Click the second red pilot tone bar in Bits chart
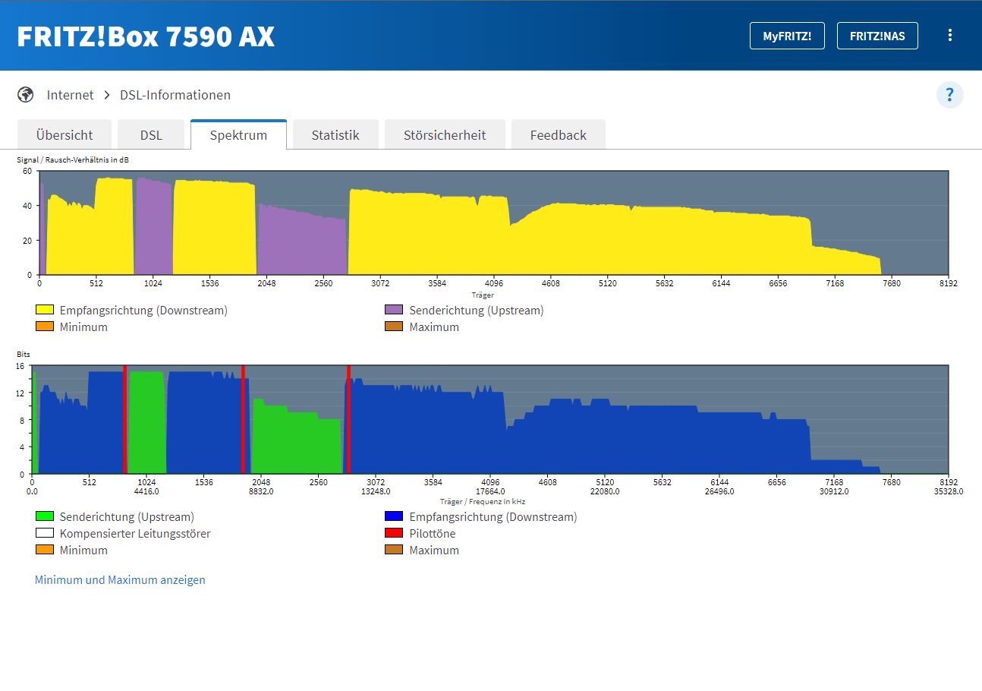 (x=243, y=419)
